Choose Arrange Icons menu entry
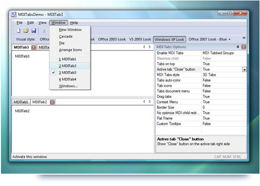Viewport: 260px width, 186px height. pos(70,50)
